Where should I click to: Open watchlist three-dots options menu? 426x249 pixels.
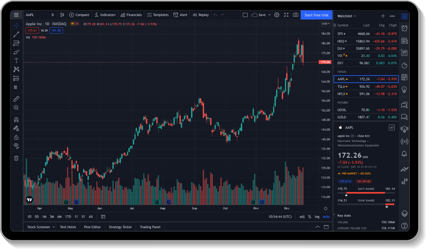click(392, 16)
